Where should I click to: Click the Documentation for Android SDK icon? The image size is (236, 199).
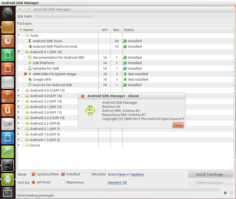(30, 57)
